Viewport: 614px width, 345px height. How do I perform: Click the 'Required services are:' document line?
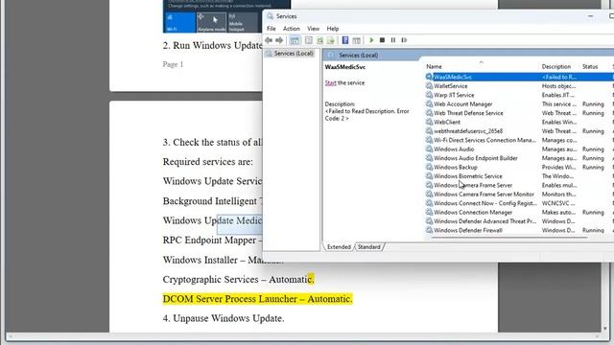click(x=208, y=162)
